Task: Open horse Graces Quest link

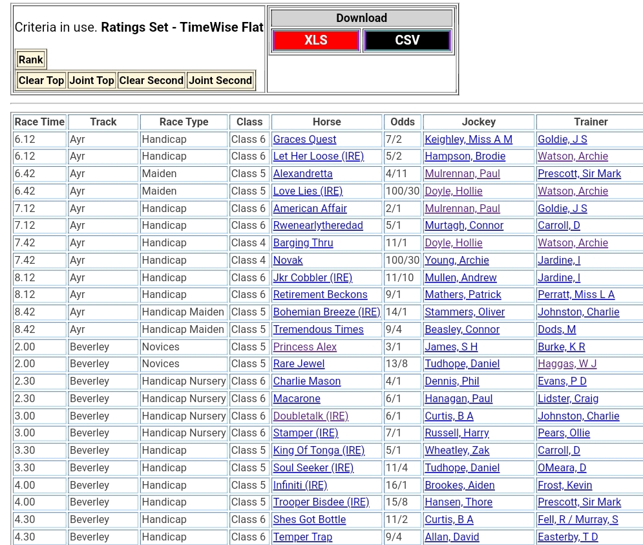Action: point(304,139)
